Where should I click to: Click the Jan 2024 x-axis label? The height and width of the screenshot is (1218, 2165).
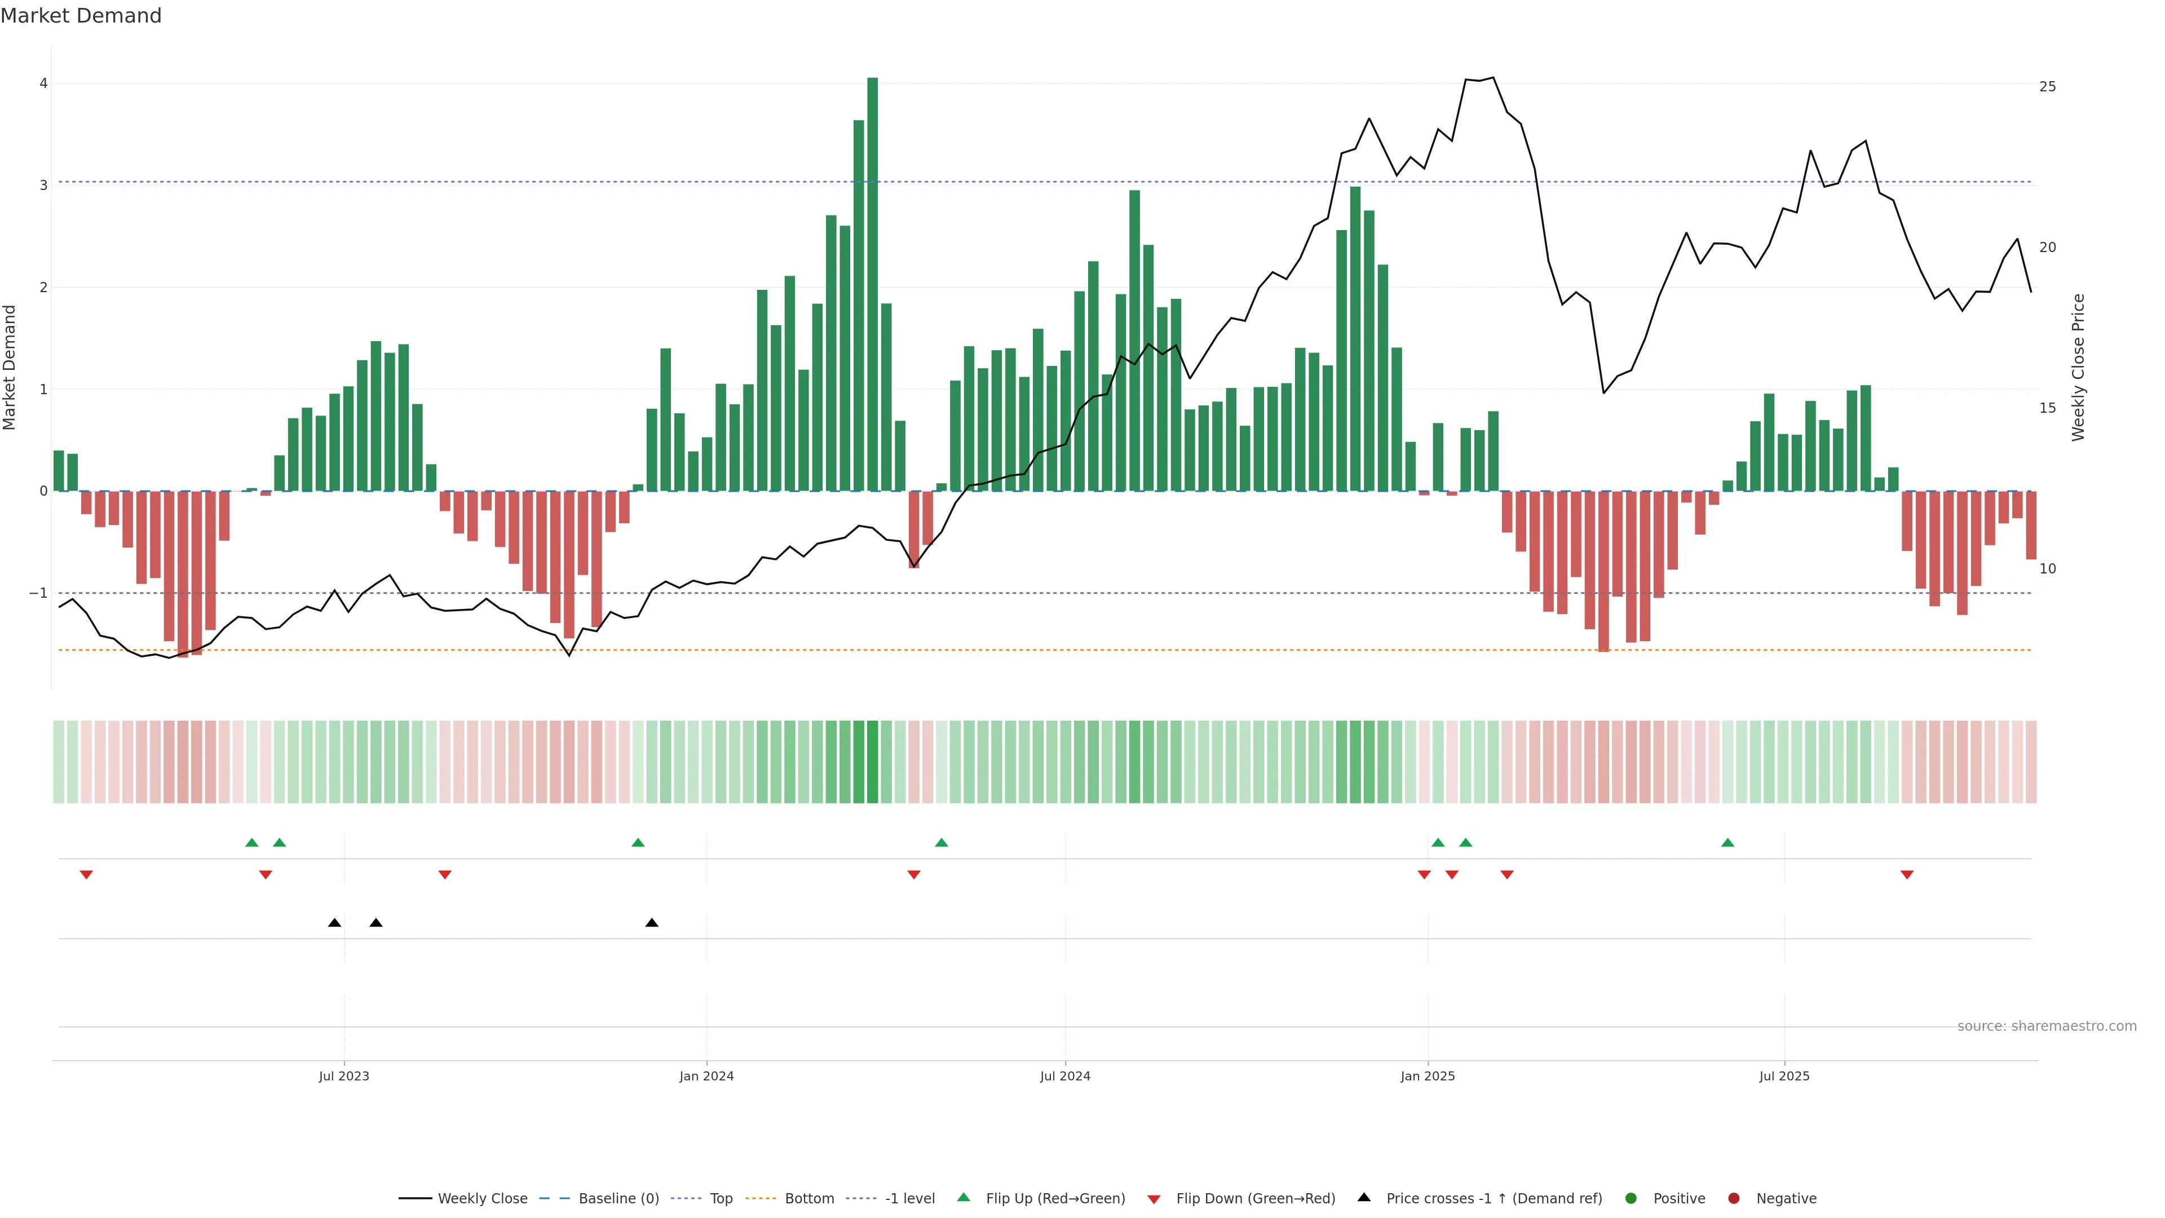(706, 1076)
